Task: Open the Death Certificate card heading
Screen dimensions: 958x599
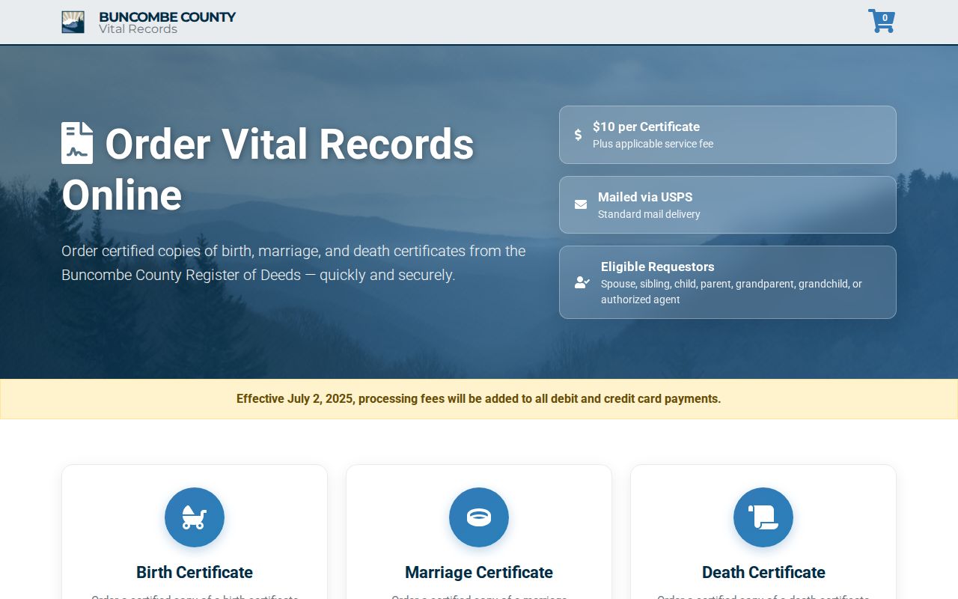Action: click(x=763, y=572)
